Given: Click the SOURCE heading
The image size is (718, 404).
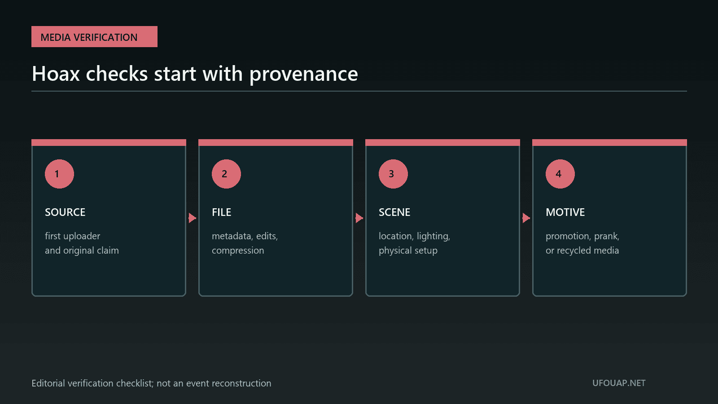Looking at the screenshot, I should pyautogui.click(x=65, y=212).
